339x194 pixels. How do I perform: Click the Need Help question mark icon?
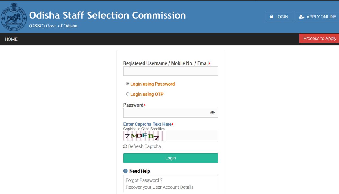point(125,171)
